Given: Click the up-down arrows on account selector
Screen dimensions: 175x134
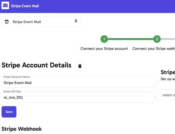Looking at the screenshot, I should point(76,21).
